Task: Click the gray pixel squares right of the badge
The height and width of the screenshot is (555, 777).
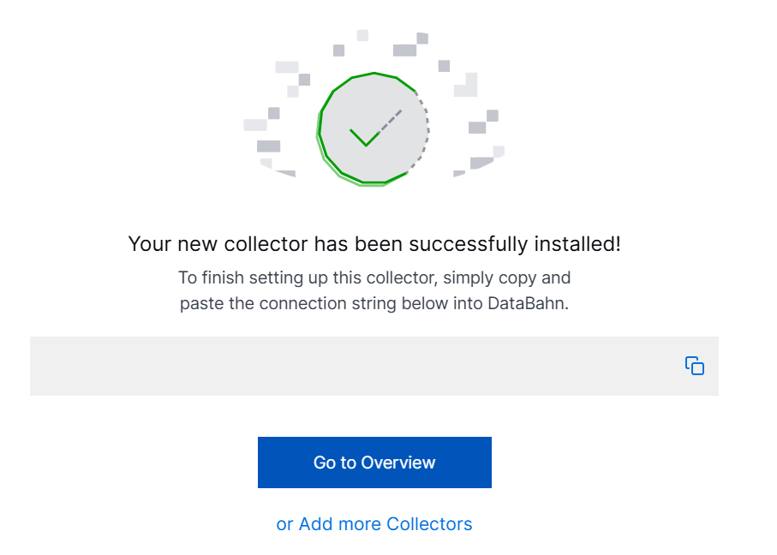Action: [x=478, y=122]
